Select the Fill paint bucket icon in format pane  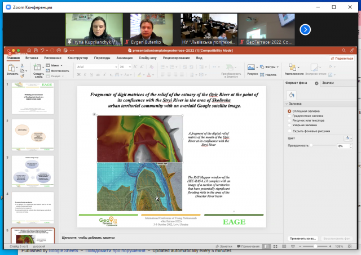coord(291,95)
